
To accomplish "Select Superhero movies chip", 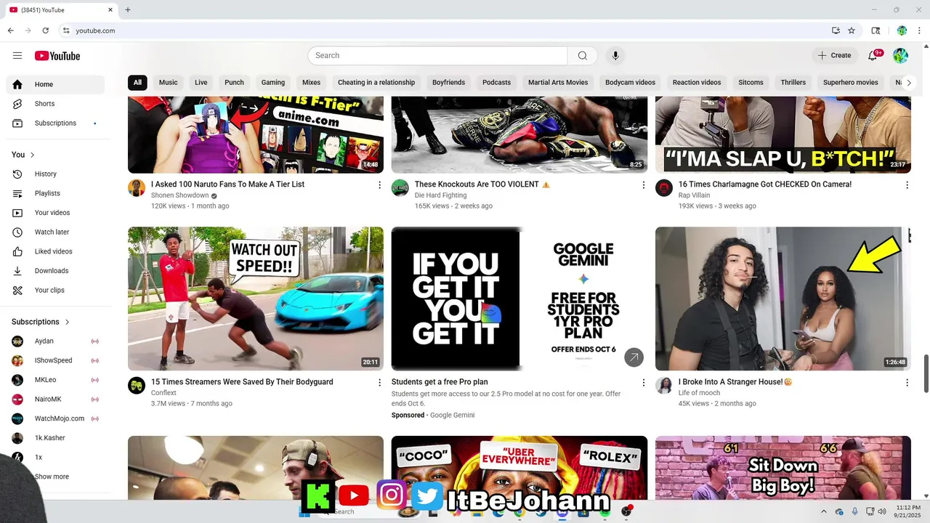I will tap(850, 83).
